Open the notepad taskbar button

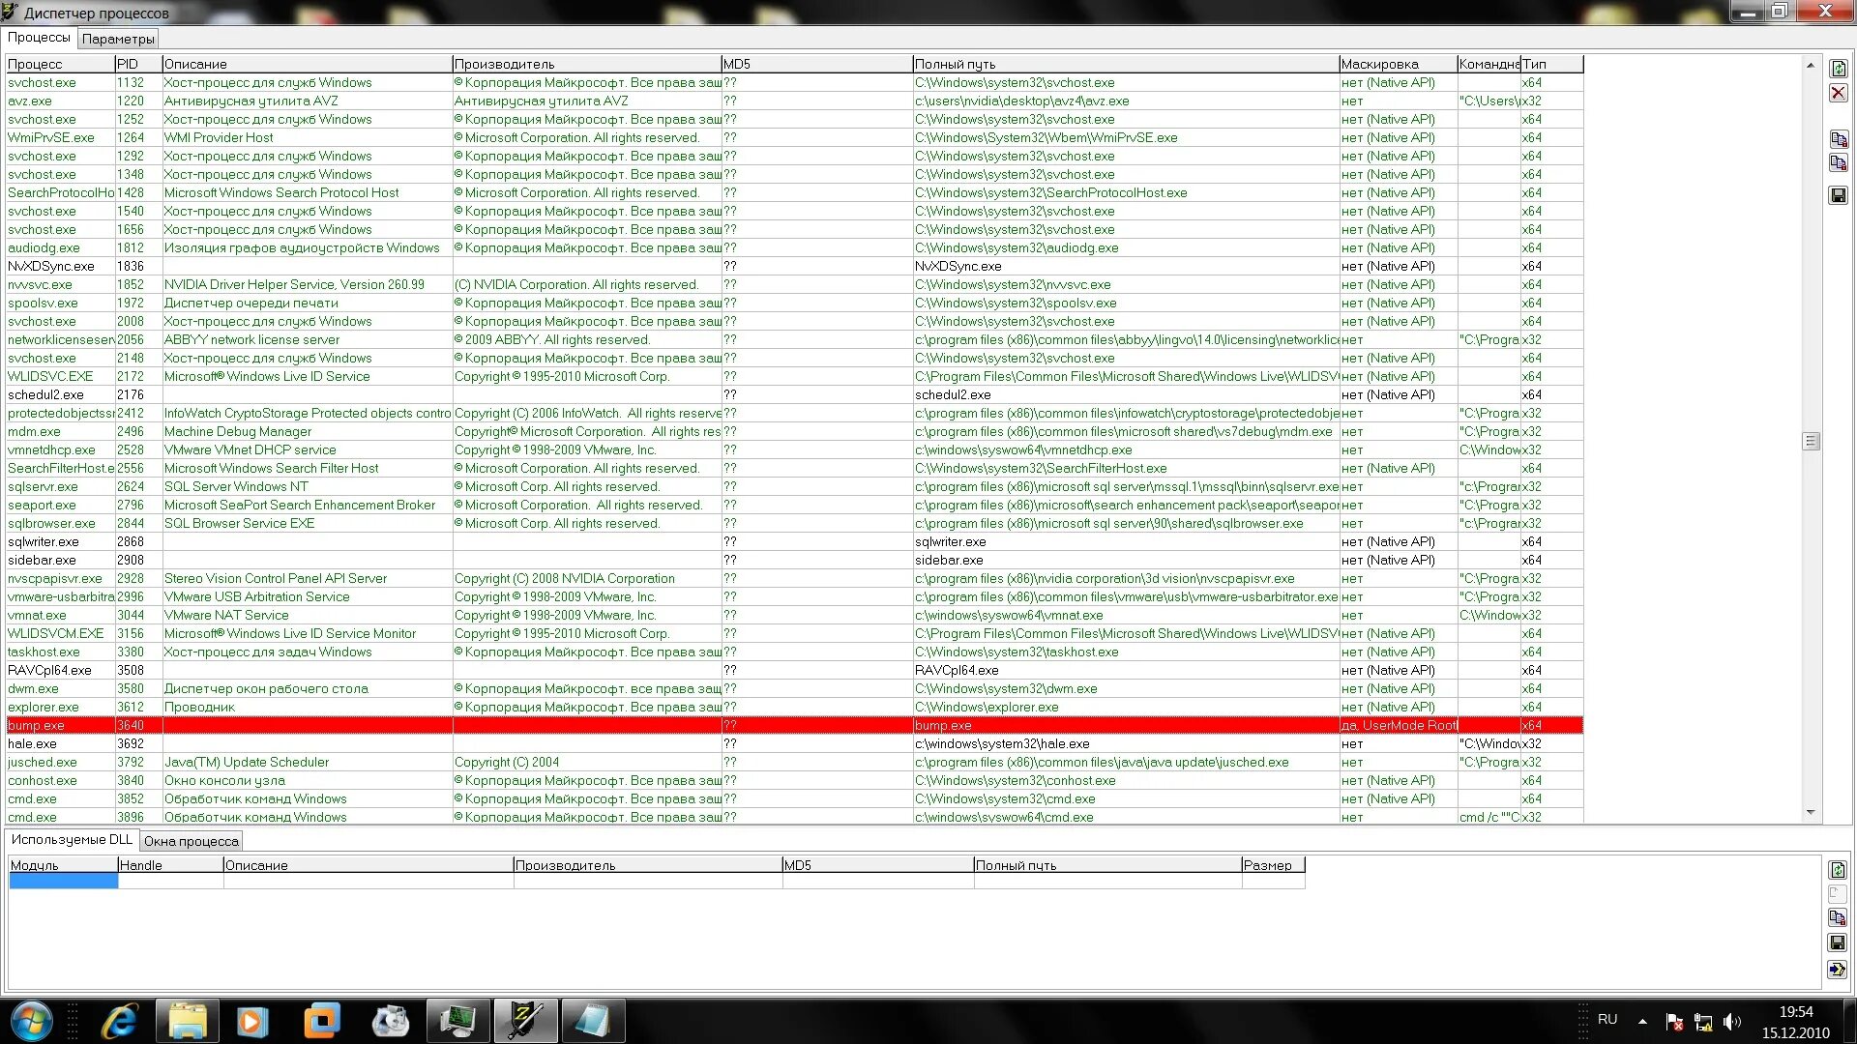593,1021
